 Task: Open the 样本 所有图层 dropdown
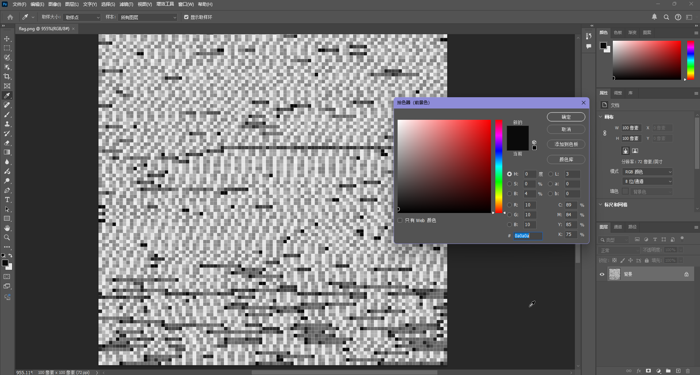[148, 17]
